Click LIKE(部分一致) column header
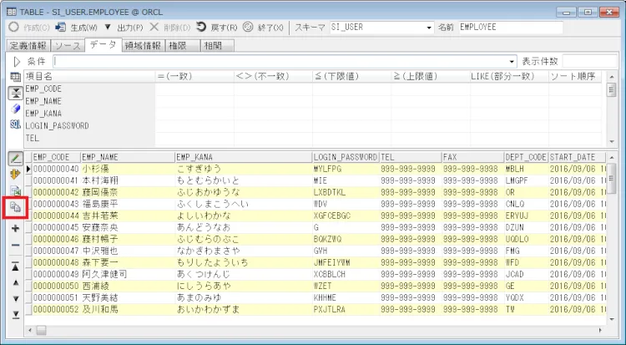Screen dimensions: 626x345 [x=509, y=76]
